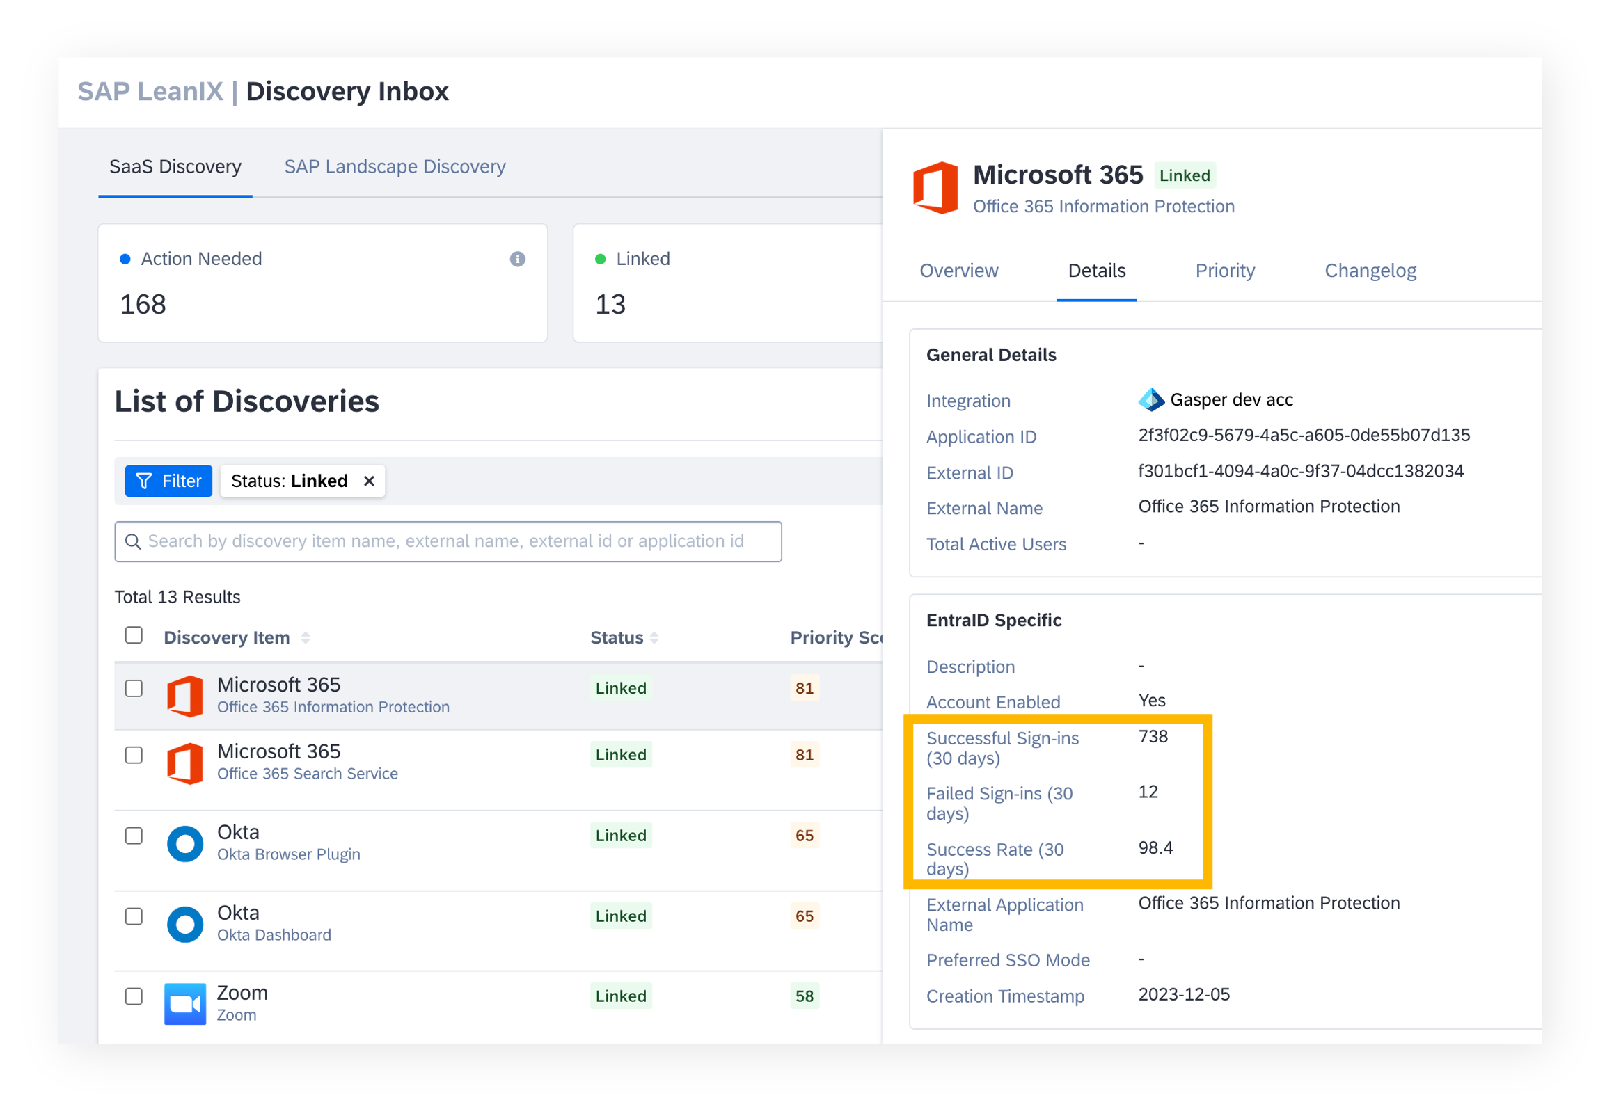Open the Overview tab
This screenshot has width=1614, height=1116.
(959, 271)
